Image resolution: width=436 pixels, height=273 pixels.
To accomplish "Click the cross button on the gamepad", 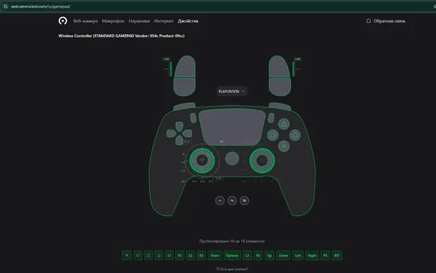I will (x=283, y=146).
